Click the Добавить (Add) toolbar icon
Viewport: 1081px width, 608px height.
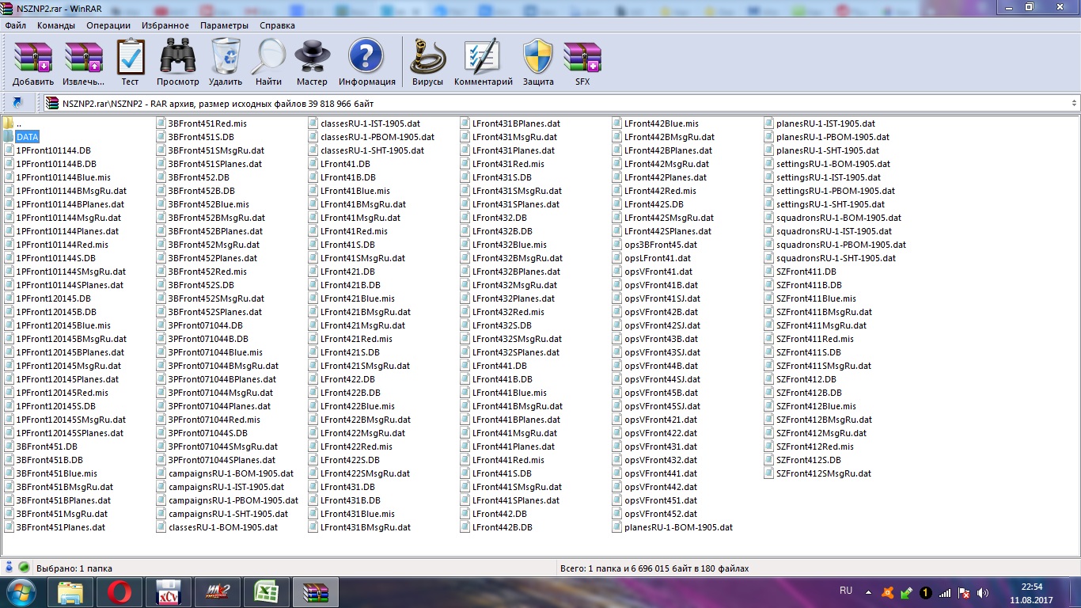pyautogui.click(x=33, y=63)
